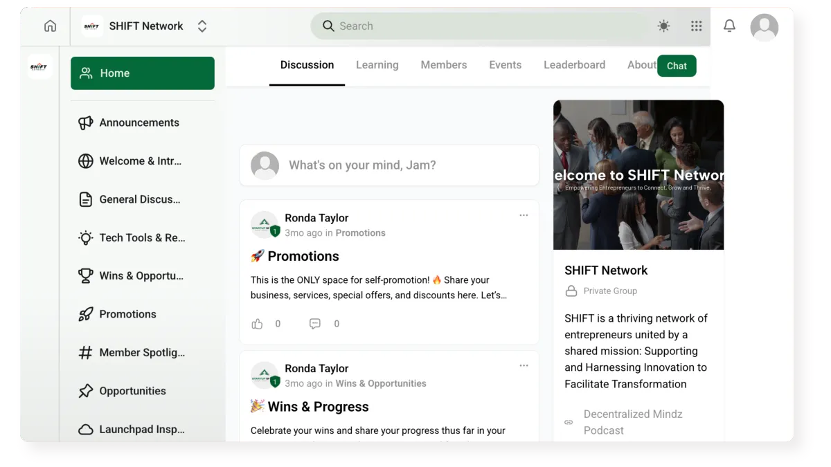
Task: Open Decentralized Mindz Podcast link
Action: (633, 422)
